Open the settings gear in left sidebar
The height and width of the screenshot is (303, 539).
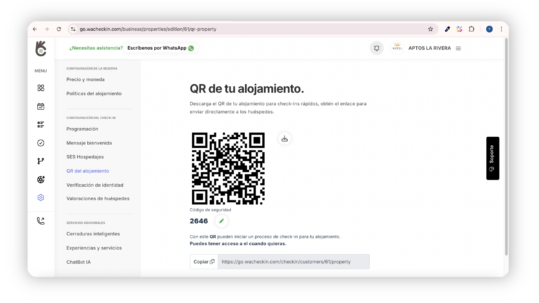pos(41,197)
